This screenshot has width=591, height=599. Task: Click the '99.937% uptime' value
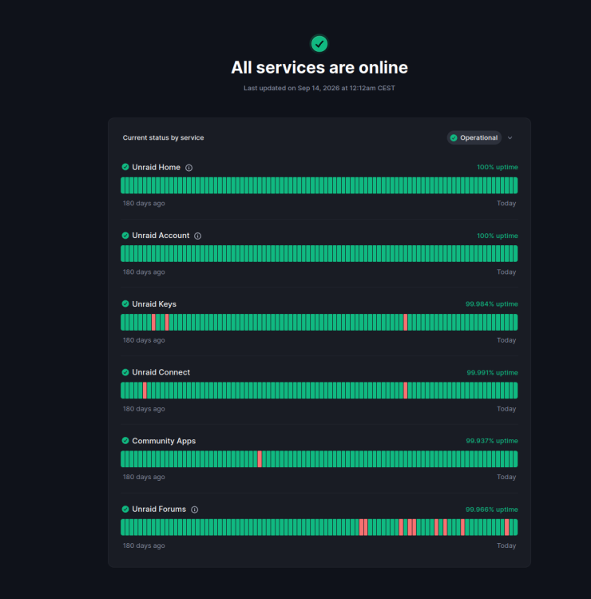pyautogui.click(x=492, y=441)
